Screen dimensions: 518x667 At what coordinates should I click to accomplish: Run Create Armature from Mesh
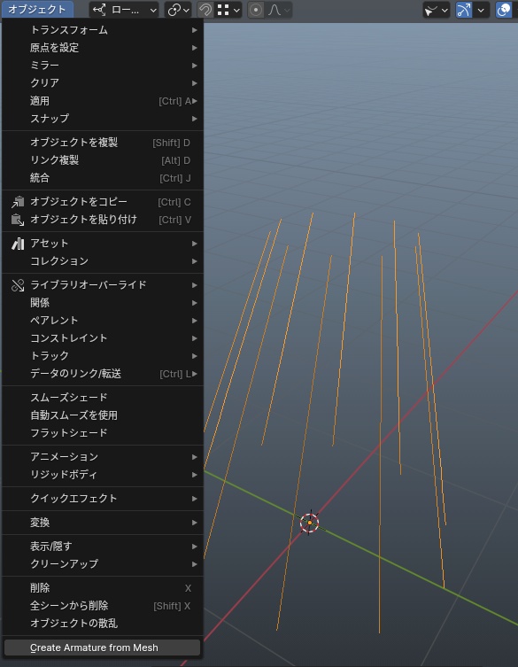click(103, 648)
